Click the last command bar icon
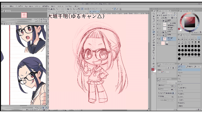 121,9
